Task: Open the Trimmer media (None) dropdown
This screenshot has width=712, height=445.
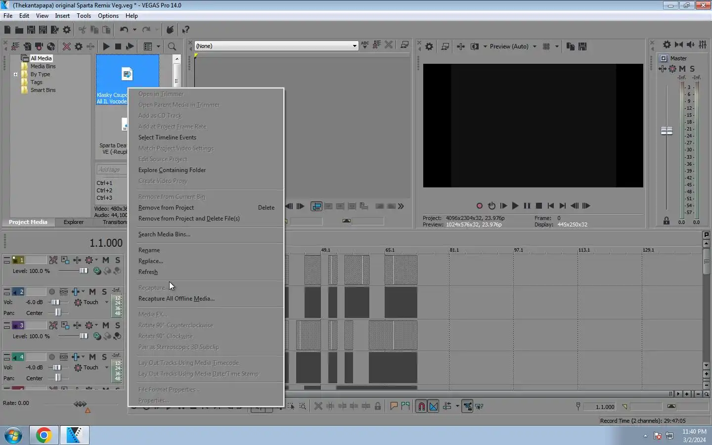Action: click(355, 46)
